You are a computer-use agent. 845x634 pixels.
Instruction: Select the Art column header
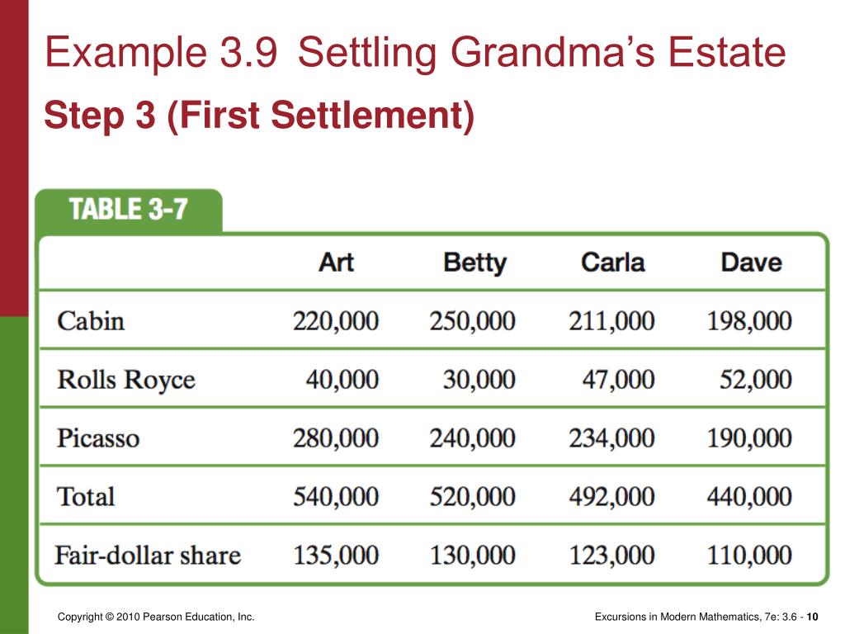(337, 263)
